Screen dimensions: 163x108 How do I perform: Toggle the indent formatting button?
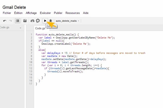click(17, 21)
